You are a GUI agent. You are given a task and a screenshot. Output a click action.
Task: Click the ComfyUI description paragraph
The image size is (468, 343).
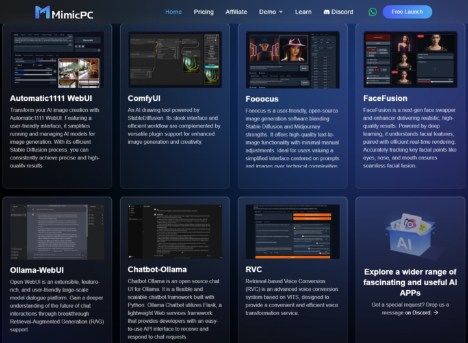click(174, 126)
